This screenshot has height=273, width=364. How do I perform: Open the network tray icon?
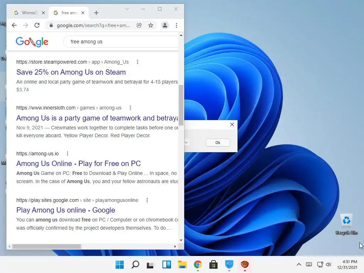320,264
